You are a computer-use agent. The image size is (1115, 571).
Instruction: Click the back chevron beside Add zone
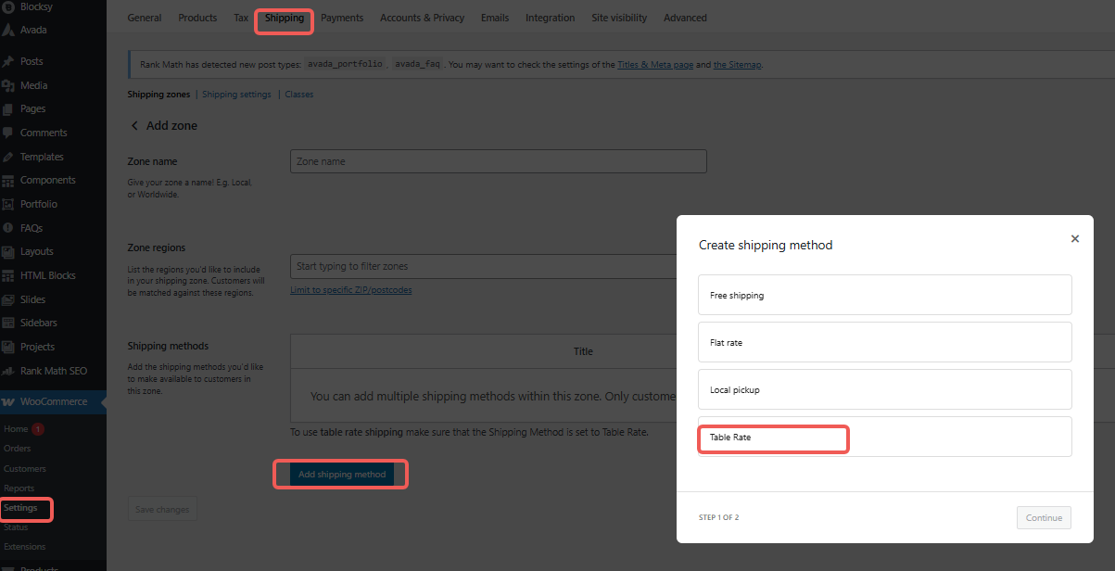pos(133,125)
